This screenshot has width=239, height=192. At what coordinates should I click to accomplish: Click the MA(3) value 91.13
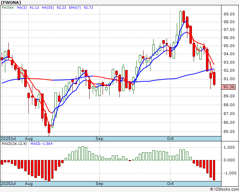pos(34,8)
